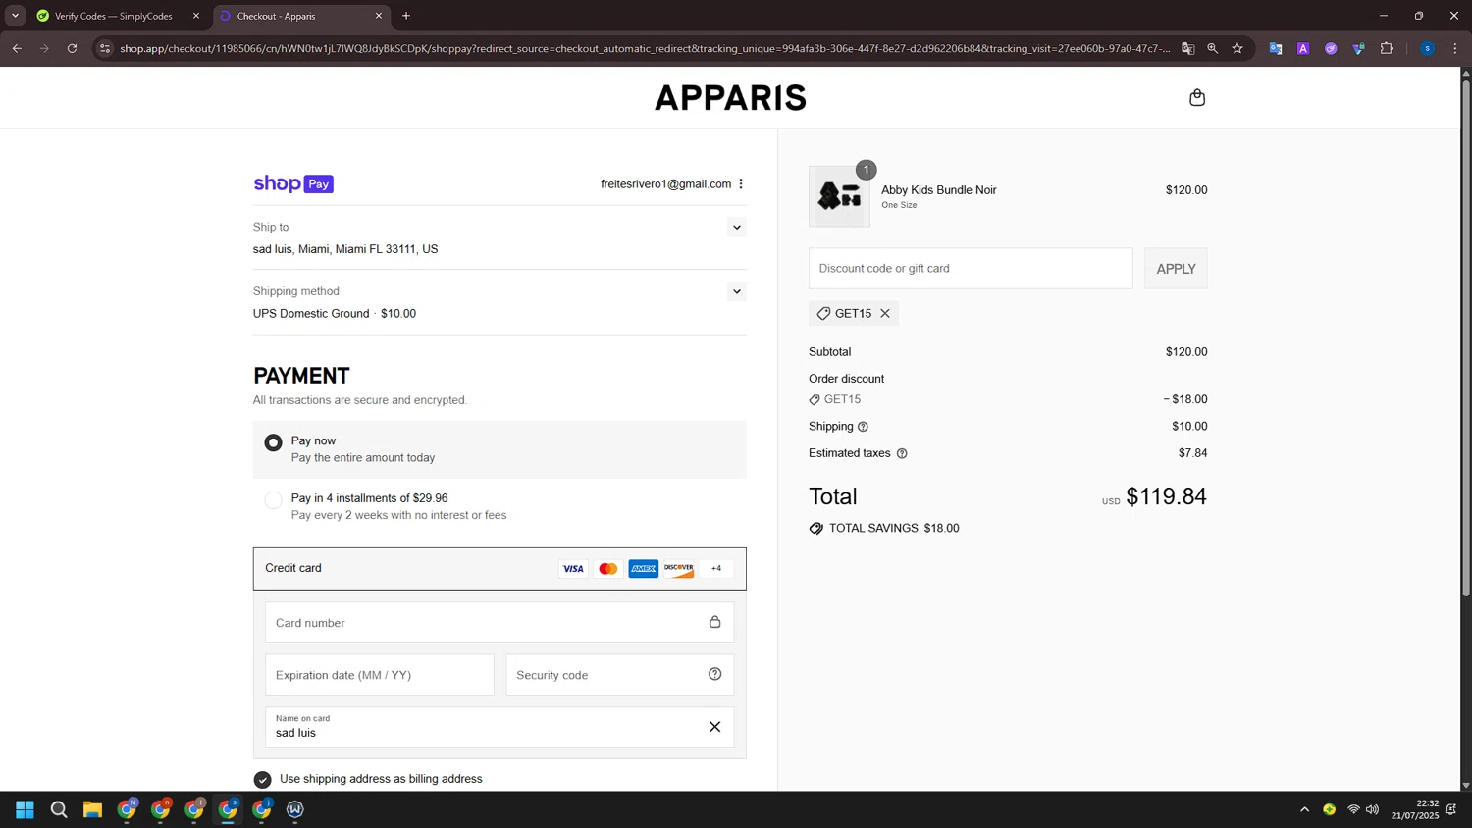Expand the Ship to address dropdown
Image resolution: width=1472 pixels, height=828 pixels.
(x=737, y=228)
